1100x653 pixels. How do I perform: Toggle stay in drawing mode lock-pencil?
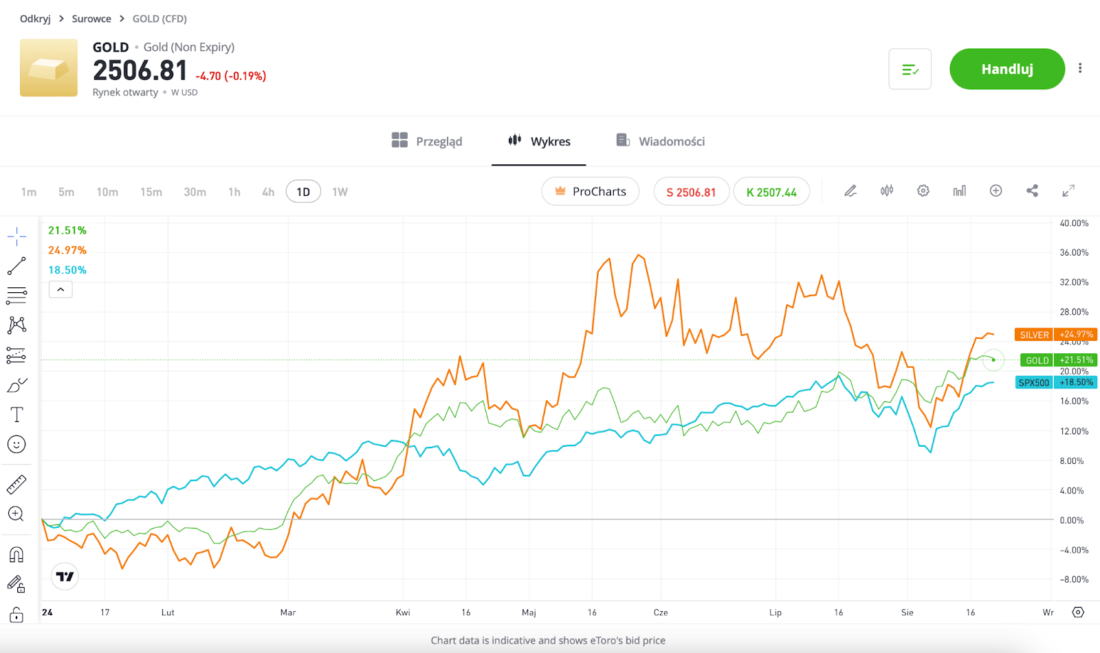(16, 584)
